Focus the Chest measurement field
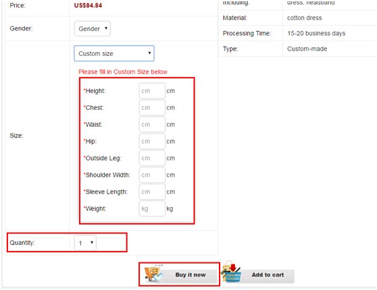The image size is (377, 290). (x=152, y=107)
